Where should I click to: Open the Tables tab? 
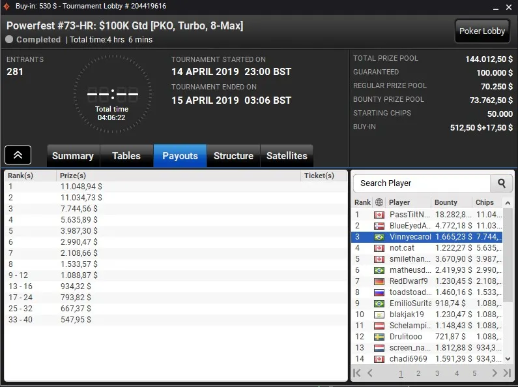click(126, 156)
